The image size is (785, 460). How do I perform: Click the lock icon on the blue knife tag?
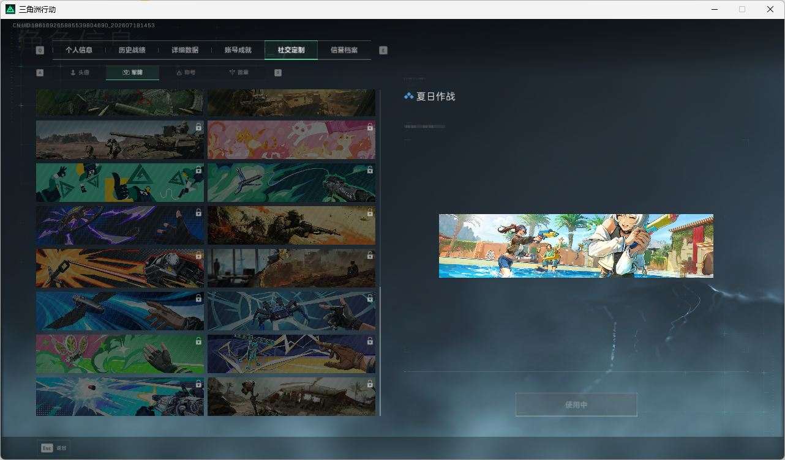click(198, 299)
